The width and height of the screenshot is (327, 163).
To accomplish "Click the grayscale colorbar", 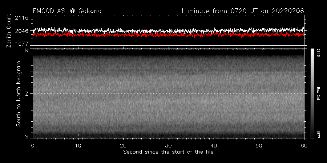I will point(312,93).
